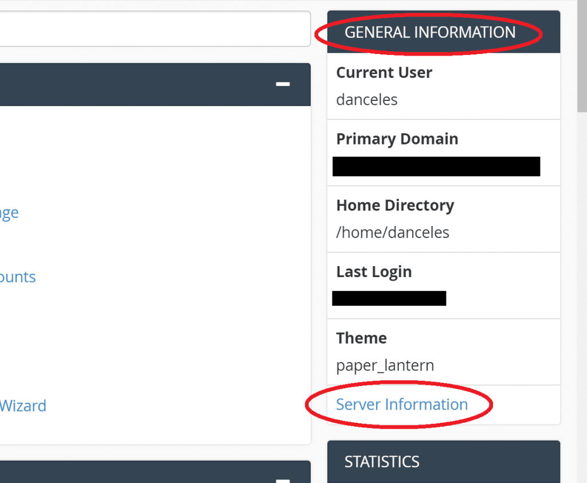The image size is (587, 483).
Task: Click the STATISTICS panel header
Action: coord(382,462)
